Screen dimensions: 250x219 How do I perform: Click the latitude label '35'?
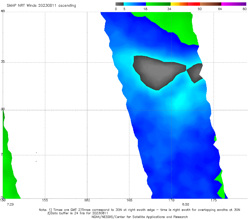click(x=3, y=61)
